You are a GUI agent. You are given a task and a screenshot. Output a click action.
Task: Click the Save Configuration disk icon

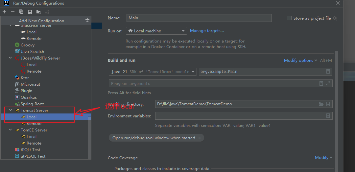30,12
